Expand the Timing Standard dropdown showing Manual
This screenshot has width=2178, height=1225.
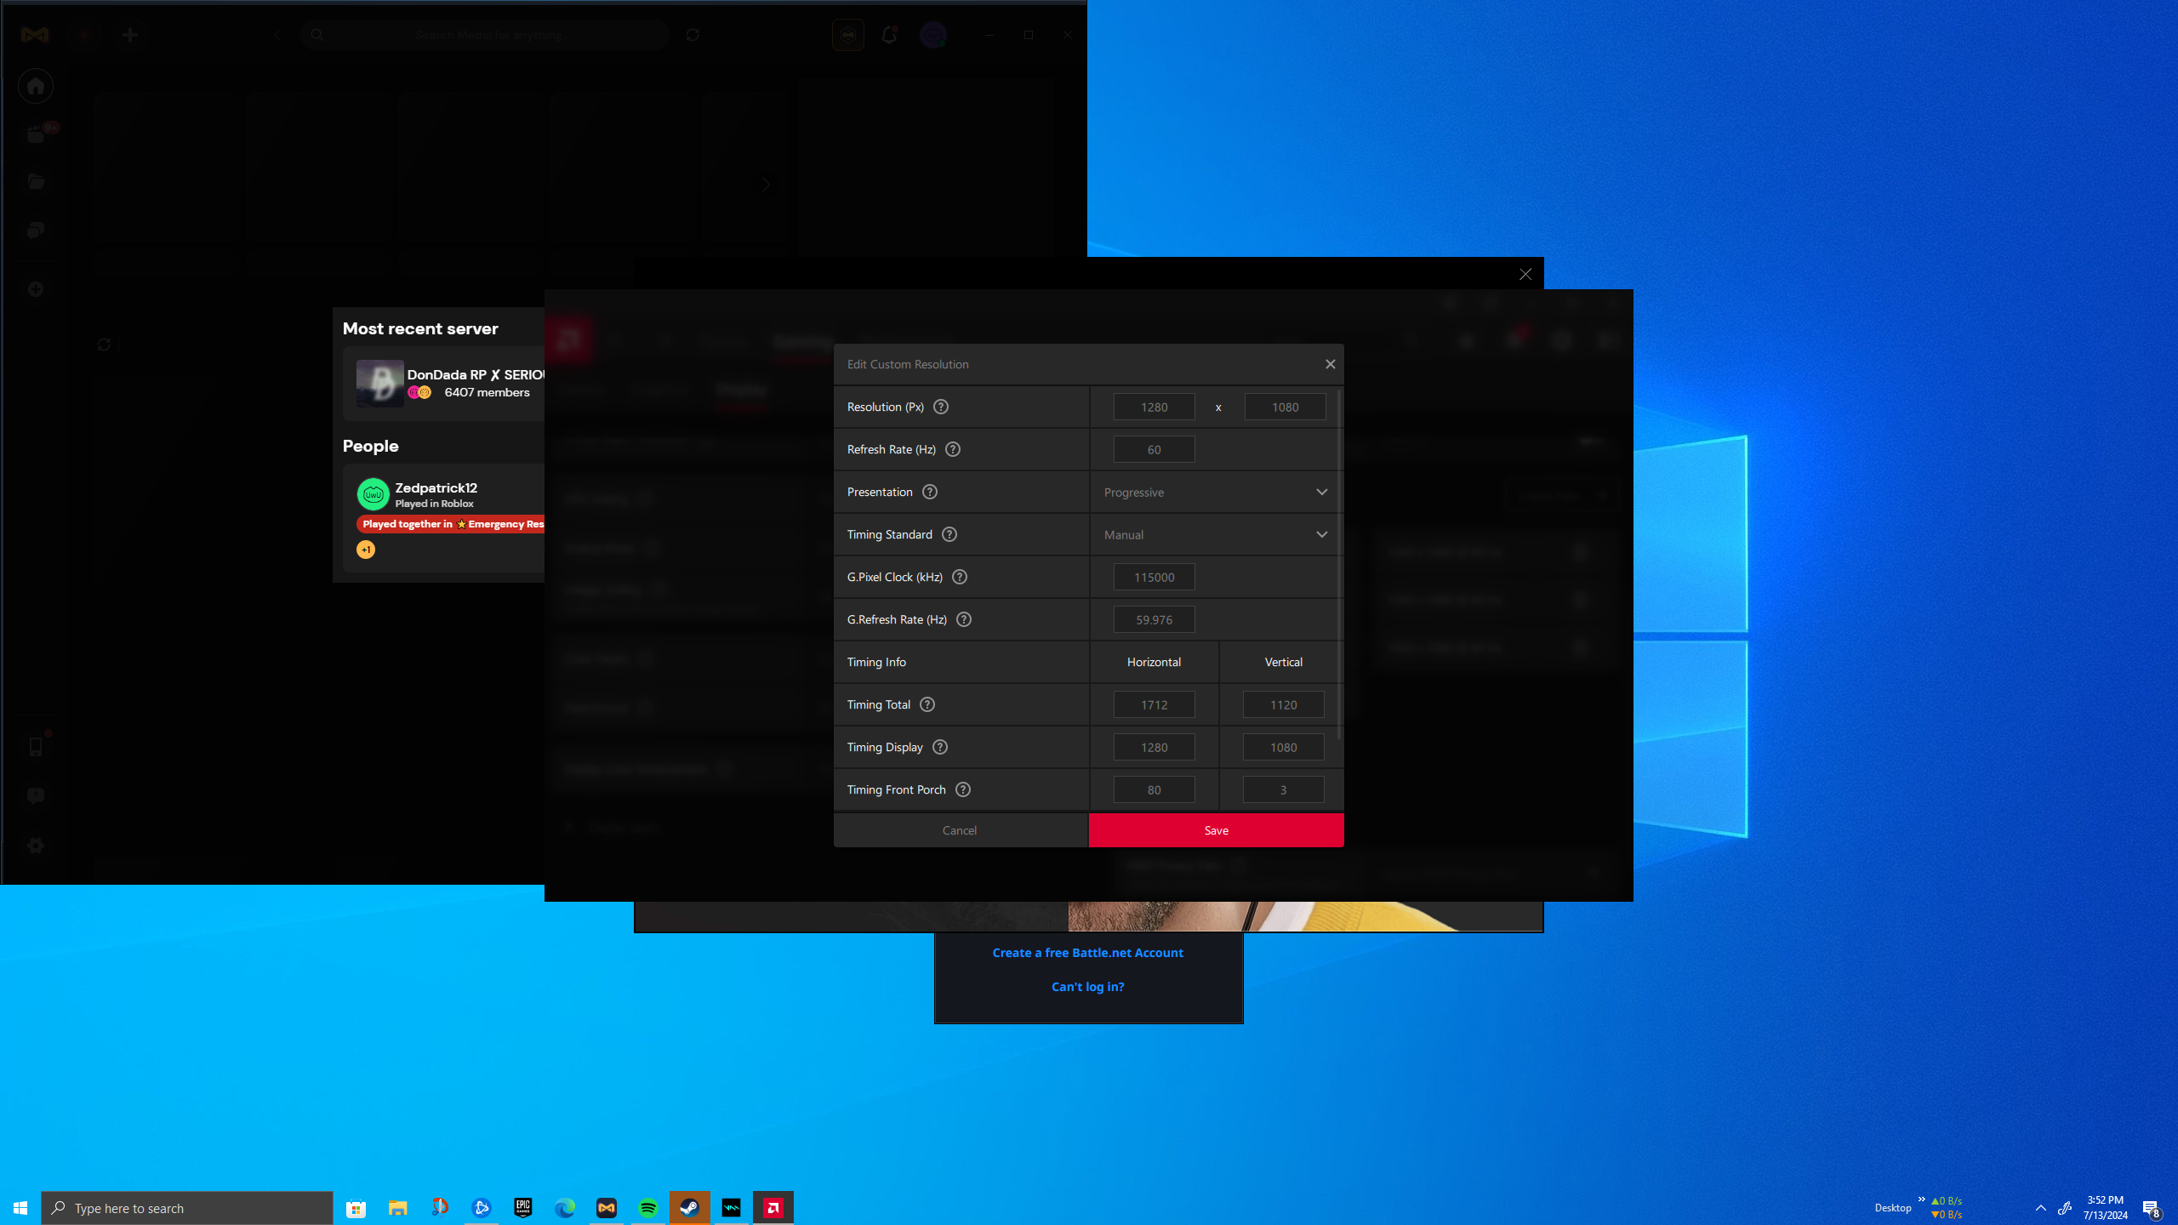click(1215, 534)
